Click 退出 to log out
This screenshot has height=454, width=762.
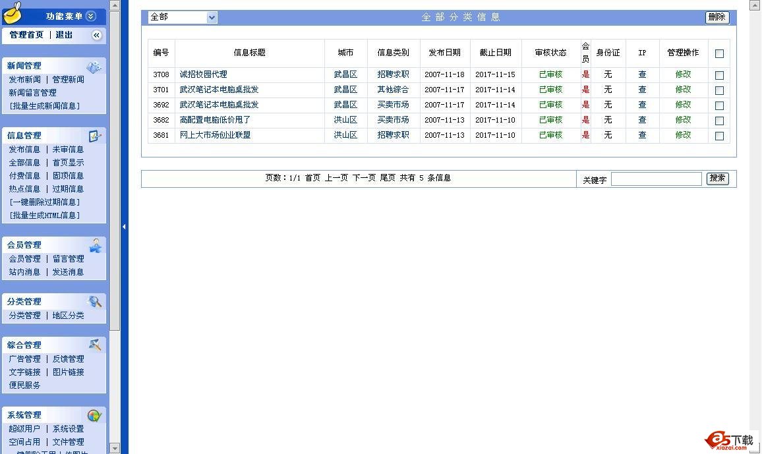click(64, 35)
